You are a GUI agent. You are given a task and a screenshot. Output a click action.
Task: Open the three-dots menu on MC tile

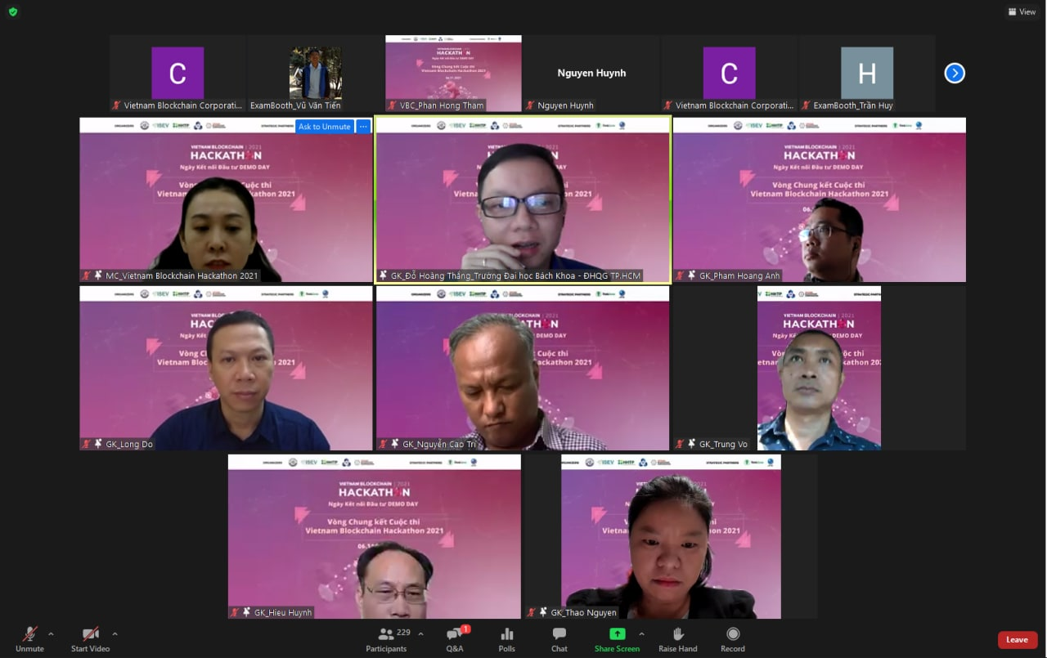[363, 127]
